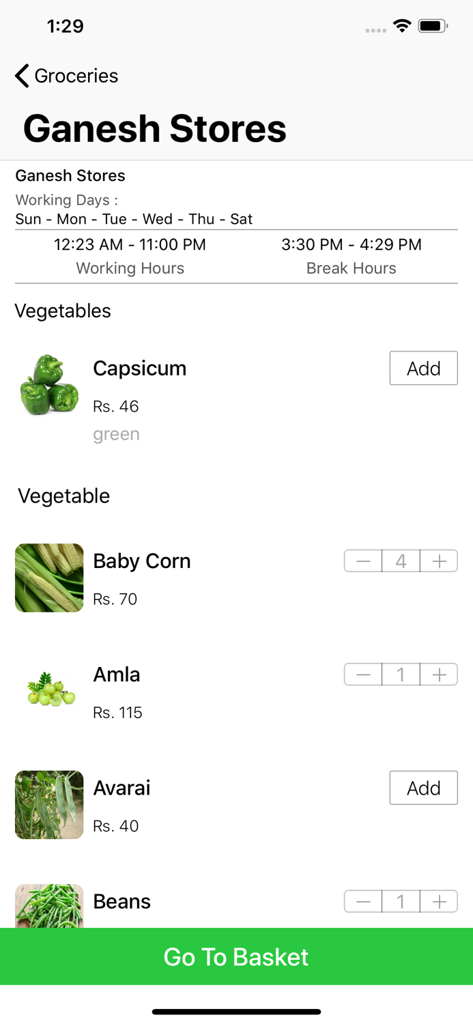Viewport: 473px width, 1024px height.
Task: Tap the Amla product image
Action: [48, 691]
